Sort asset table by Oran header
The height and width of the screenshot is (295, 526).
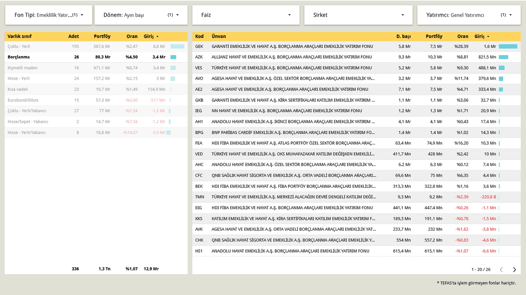coord(132,36)
